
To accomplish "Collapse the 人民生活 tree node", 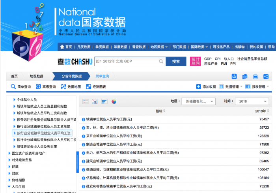I will coord(9,187).
